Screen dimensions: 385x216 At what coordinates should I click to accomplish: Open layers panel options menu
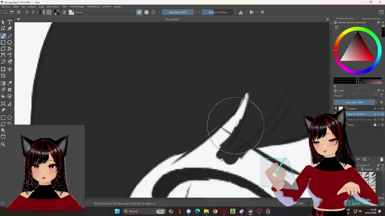point(382,102)
